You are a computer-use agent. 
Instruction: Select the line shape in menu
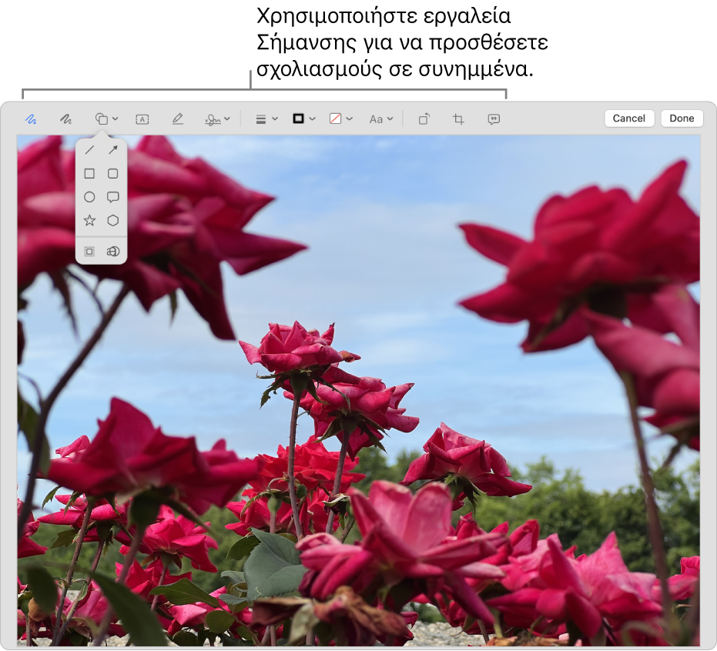point(89,150)
